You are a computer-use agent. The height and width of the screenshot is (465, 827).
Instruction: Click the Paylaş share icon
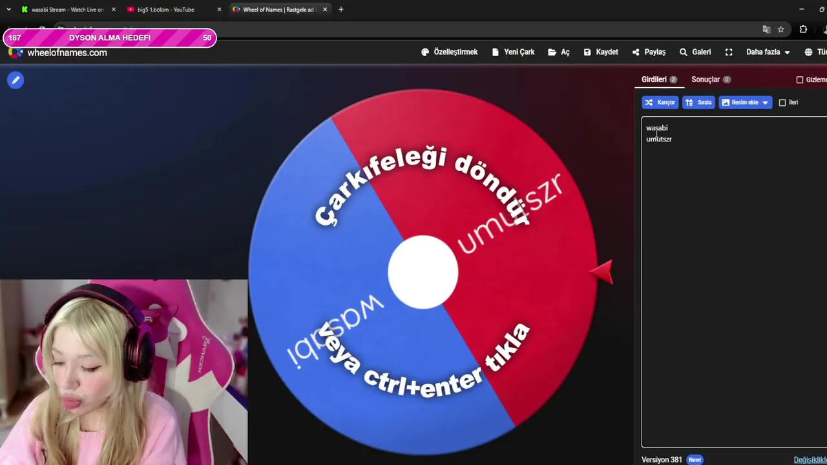click(x=636, y=52)
